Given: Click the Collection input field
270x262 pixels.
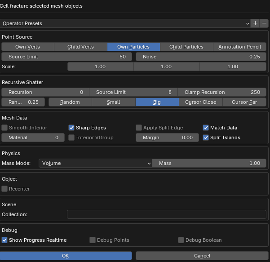Looking at the screenshot, I should coord(167,214).
